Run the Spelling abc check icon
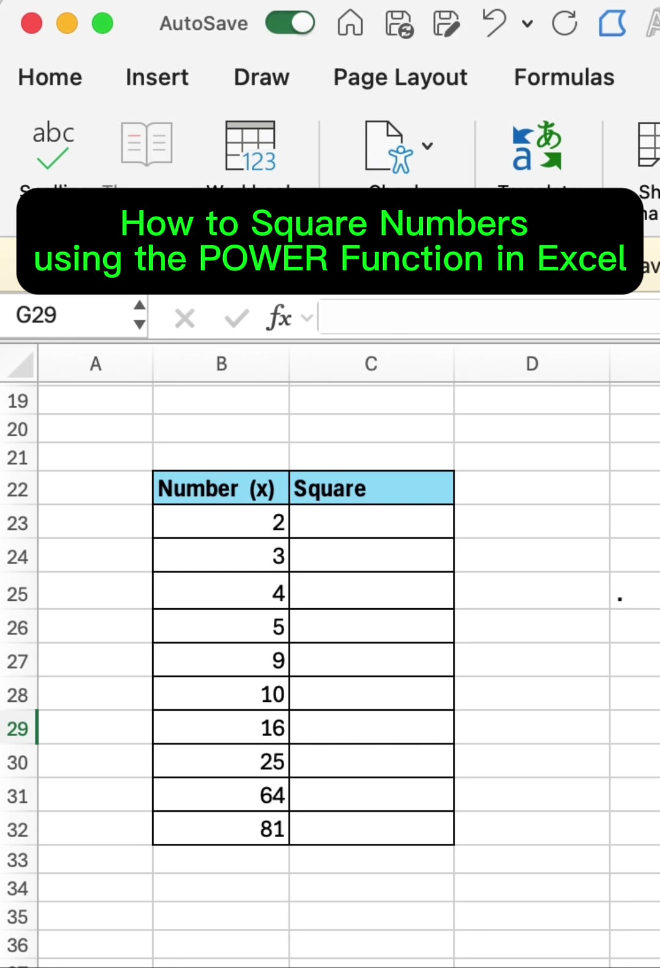The width and height of the screenshot is (660, 968). coord(53,146)
